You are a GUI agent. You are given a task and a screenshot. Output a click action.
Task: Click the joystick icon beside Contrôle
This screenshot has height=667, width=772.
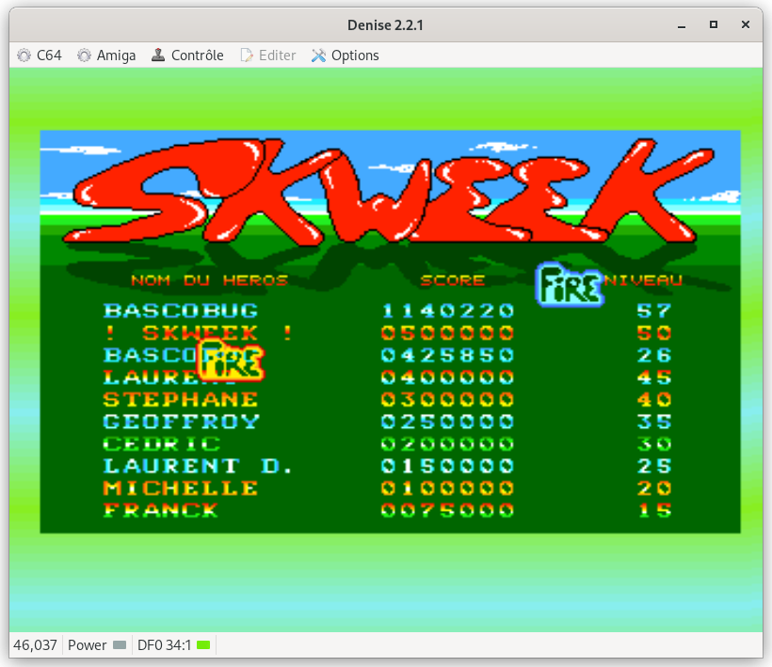[x=158, y=56]
